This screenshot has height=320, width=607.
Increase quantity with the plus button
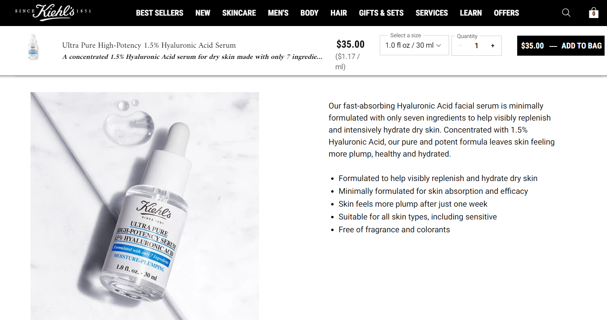click(493, 46)
